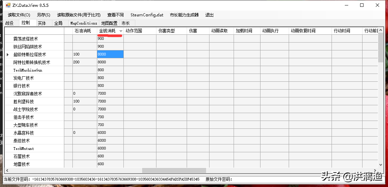Select the 水晶宫科技 row header

coord(34,133)
